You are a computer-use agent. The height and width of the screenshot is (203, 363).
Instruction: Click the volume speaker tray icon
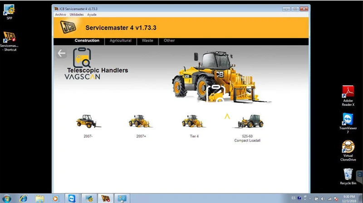(x=323, y=198)
